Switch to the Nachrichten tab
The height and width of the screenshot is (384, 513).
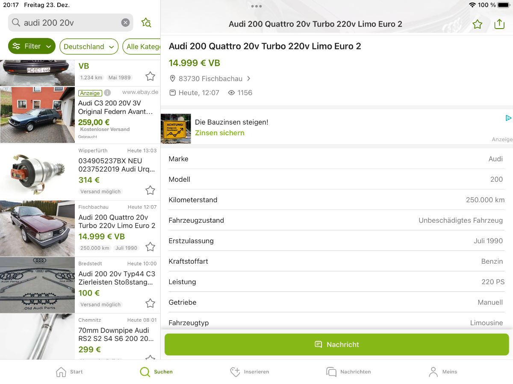tap(348, 372)
